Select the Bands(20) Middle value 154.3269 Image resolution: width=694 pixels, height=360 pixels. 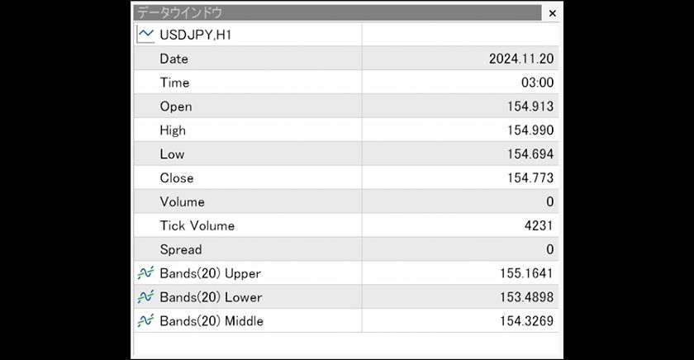click(527, 321)
